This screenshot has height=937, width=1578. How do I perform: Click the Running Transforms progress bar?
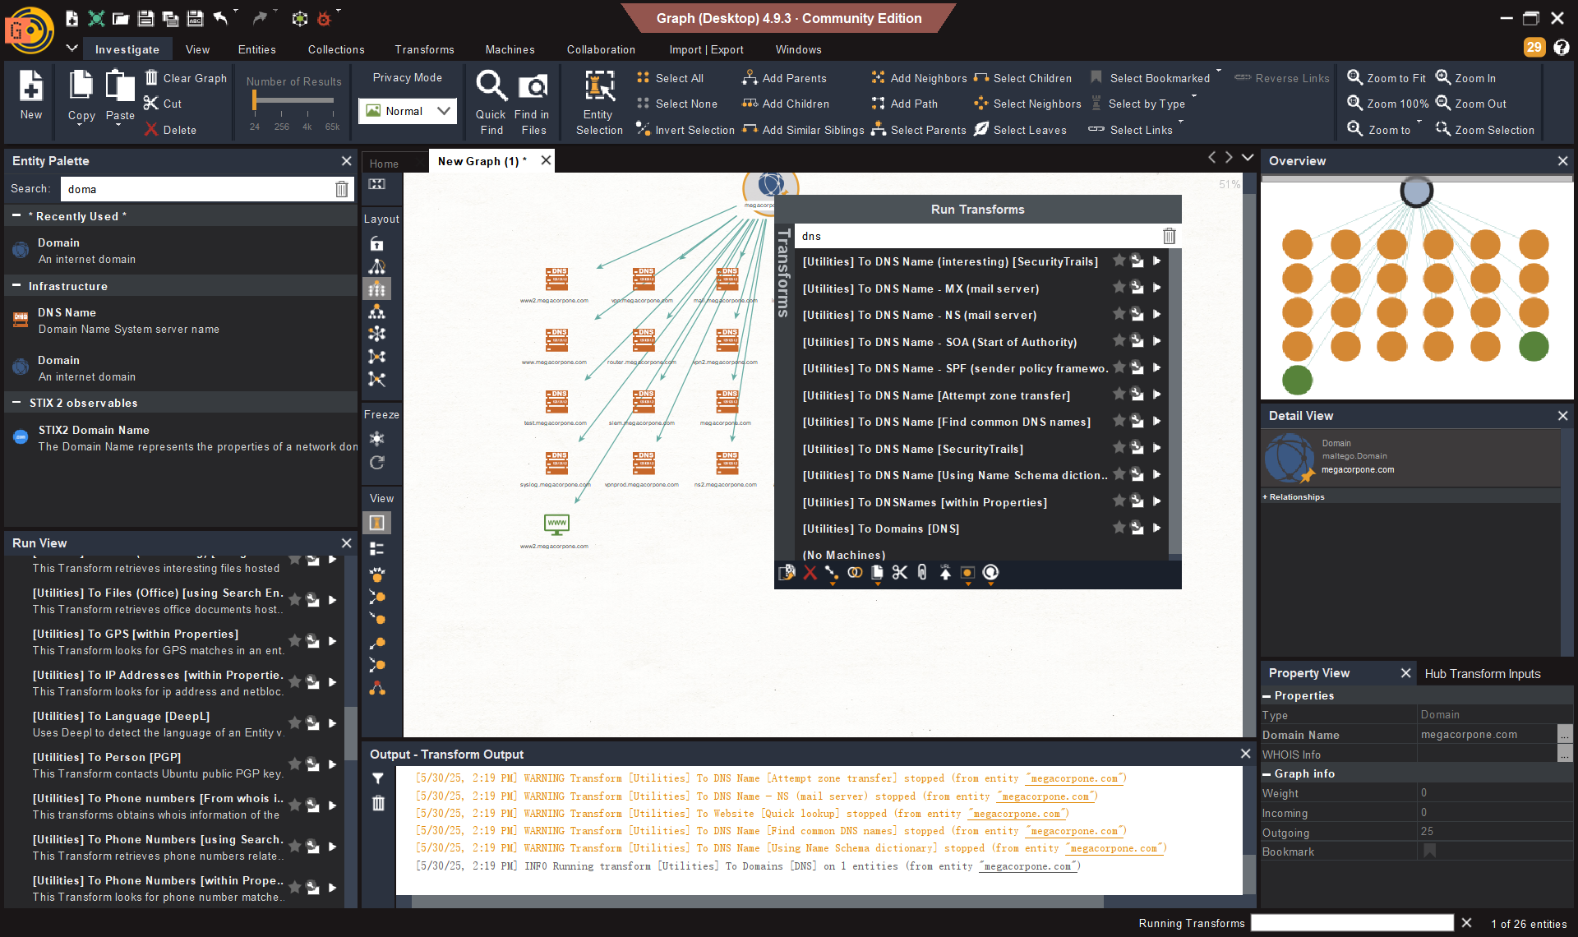(1352, 923)
